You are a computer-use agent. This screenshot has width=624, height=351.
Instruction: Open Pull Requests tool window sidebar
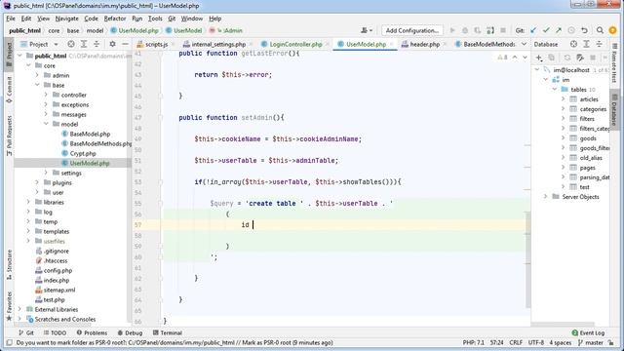point(9,136)
